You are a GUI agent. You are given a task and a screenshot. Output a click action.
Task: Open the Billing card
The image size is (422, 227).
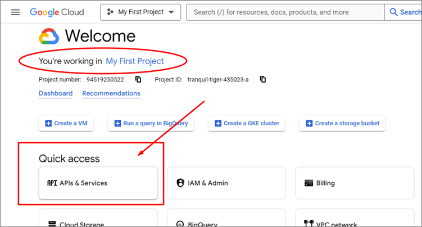point(355,183)
